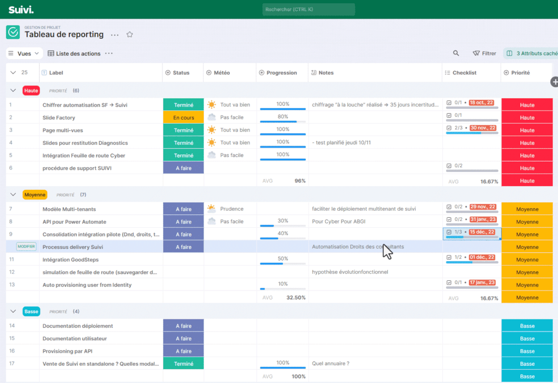Image resolution: width=558 pixels, height=383 pixels.
Task: Toggle checklist 2/3 in Page multi-vues row
Action: tap(449, 128)
